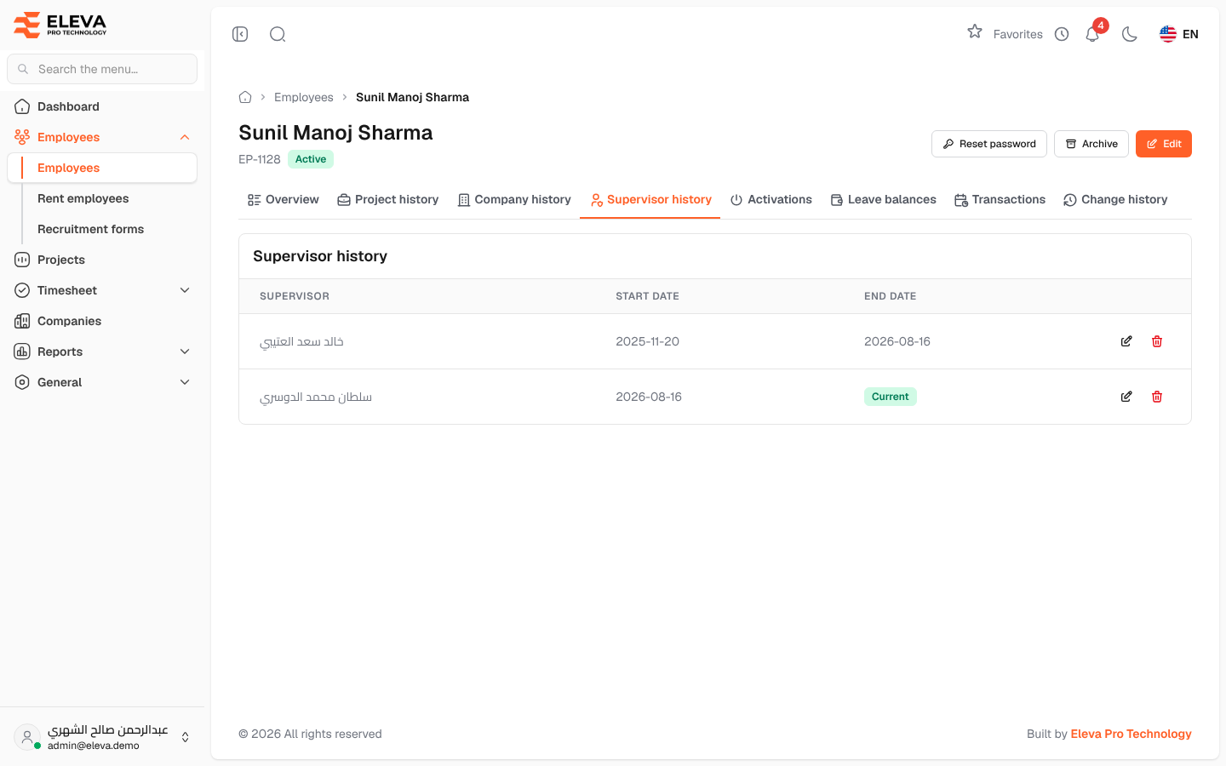Screen dimensions: 1226x766
Task: Click the Reset password button
Action: [989, 144]
